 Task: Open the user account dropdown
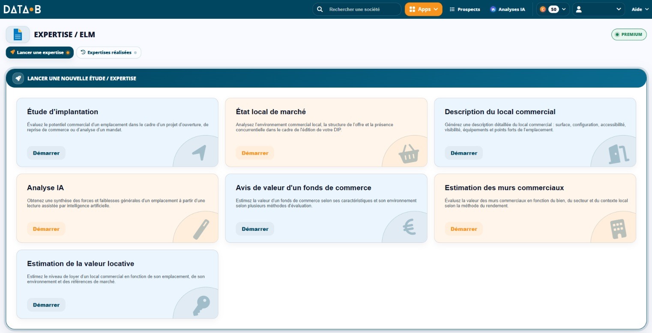pyautogui.click(x=598, y=9)
